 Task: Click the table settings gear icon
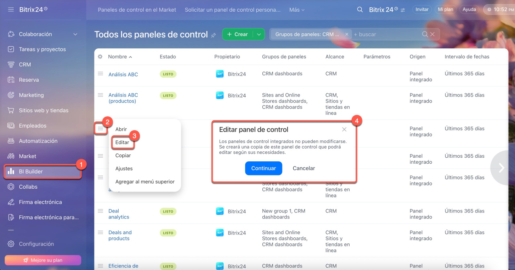[100, 57]
